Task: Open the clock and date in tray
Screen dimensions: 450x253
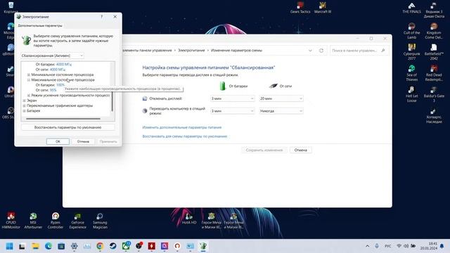Action: point(429,246)
